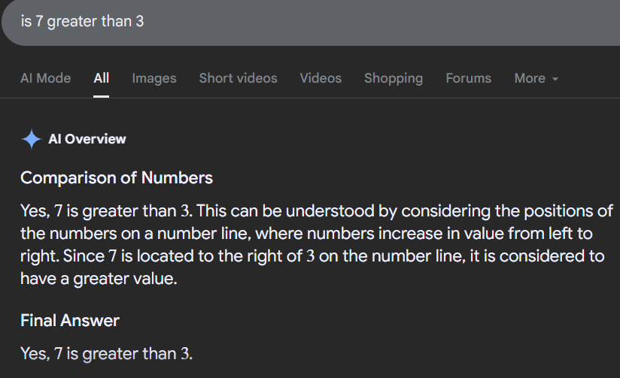Select the Forums tab

click(469, 78)
